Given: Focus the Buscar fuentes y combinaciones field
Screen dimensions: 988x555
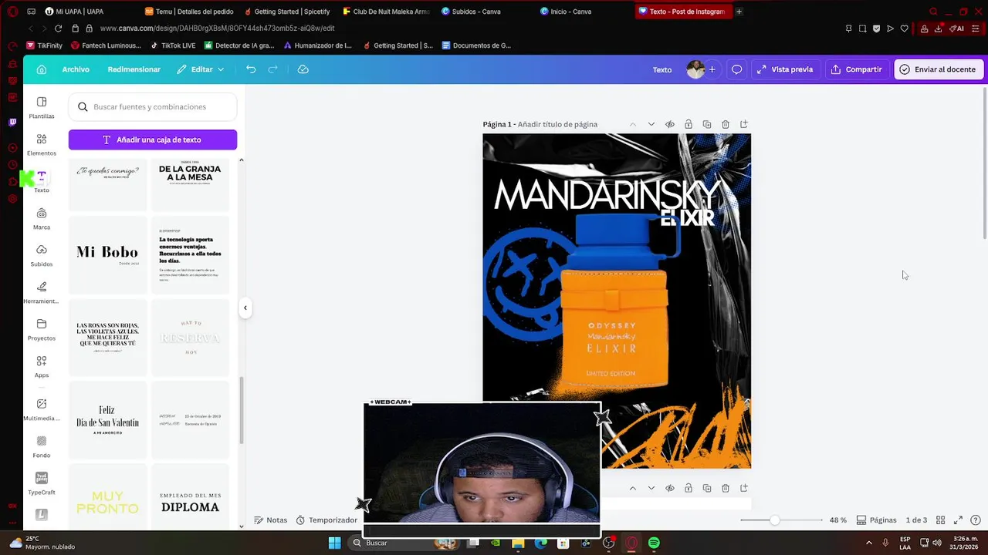Looking at the screenshot, I should [x=153, y=107].
